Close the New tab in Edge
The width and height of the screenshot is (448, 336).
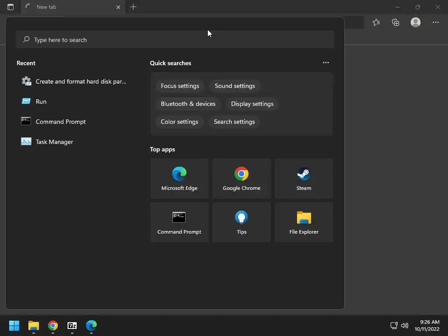coord(118,7)
